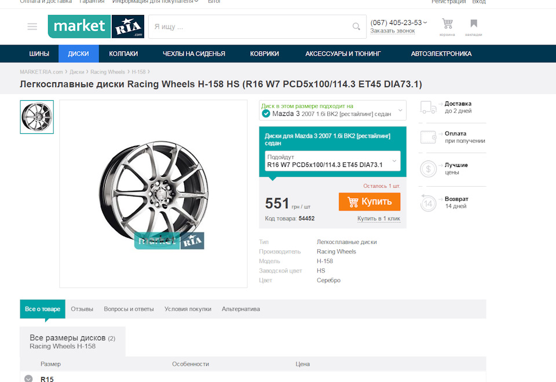Click the Серебро color value
This screenshot has height=382, width=556.
pos(328,280)
